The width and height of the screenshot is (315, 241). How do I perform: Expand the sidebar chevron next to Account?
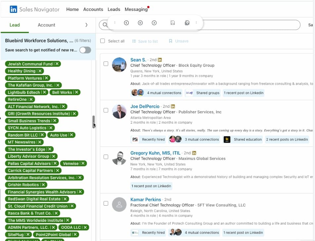click(x=87, y=25)
